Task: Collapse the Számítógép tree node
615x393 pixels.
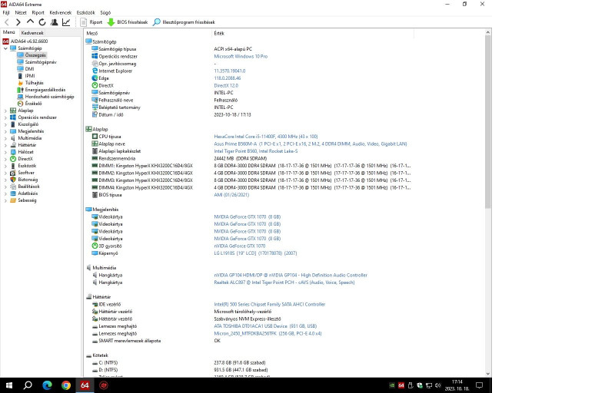Action: tap(5, 48)
